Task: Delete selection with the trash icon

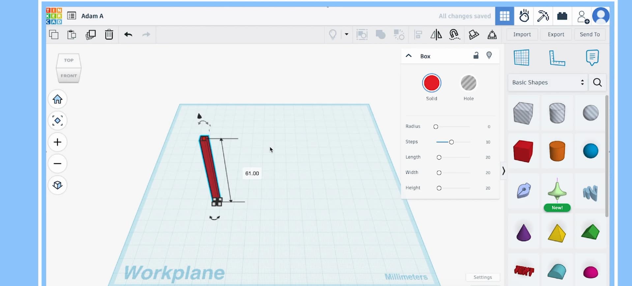Action: tap(109, 35)
